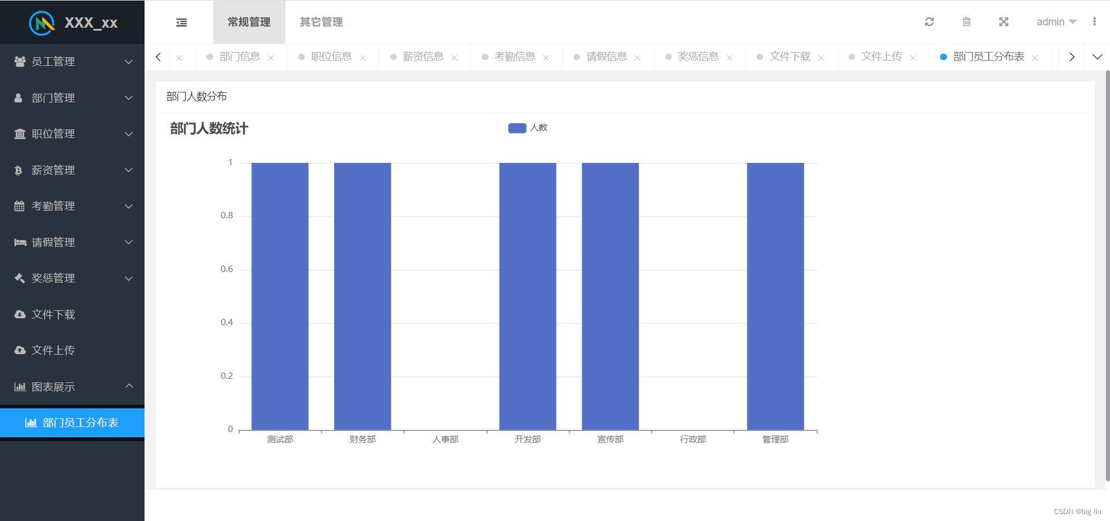1110x521 pixels.
Task: Open the admin user dropdown
Action: [1056, 22]
